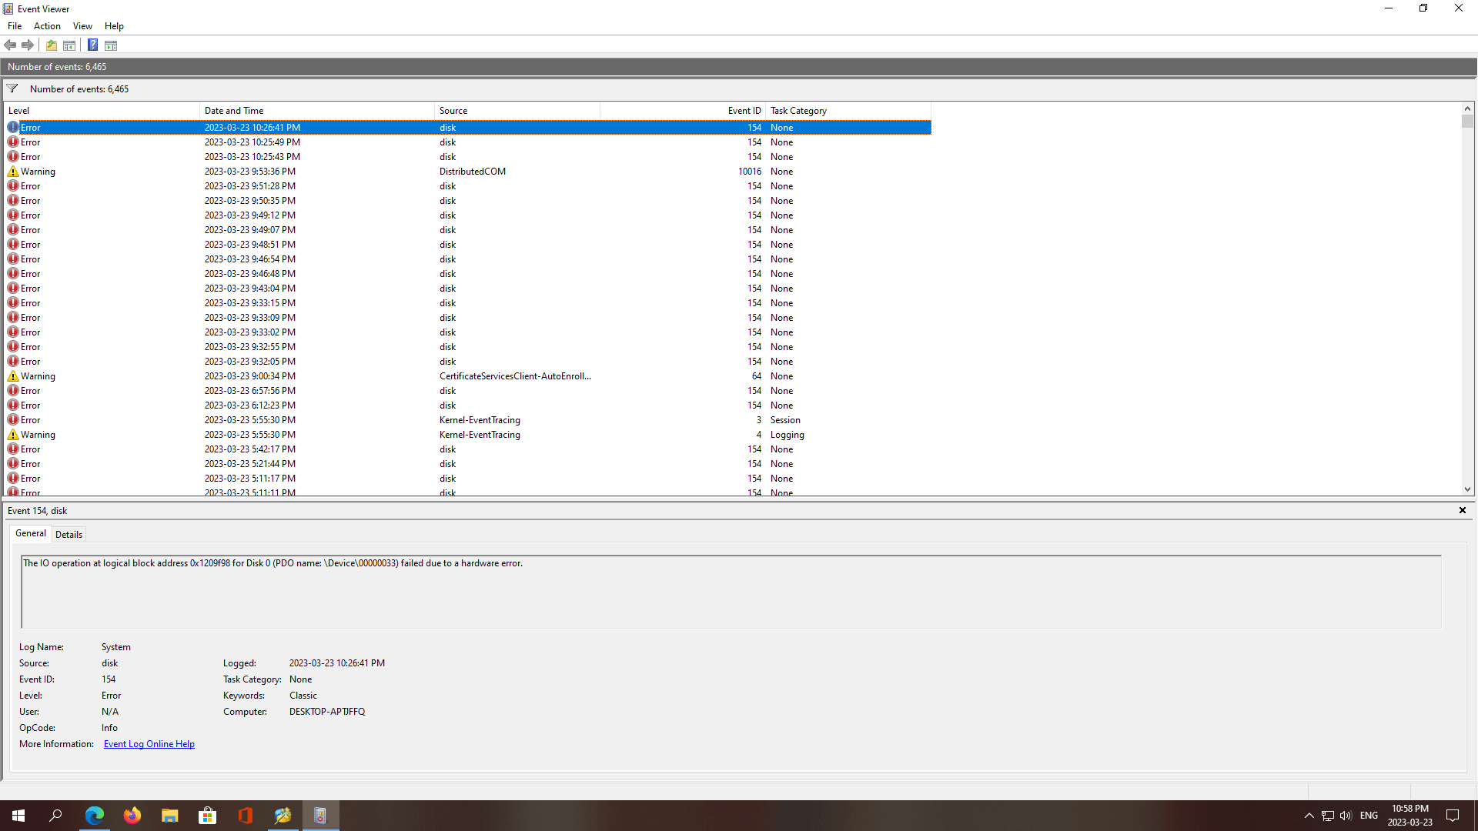Sort by the Date and Time column header
This screenshot has width=1478, height=831.
(317, 111)
